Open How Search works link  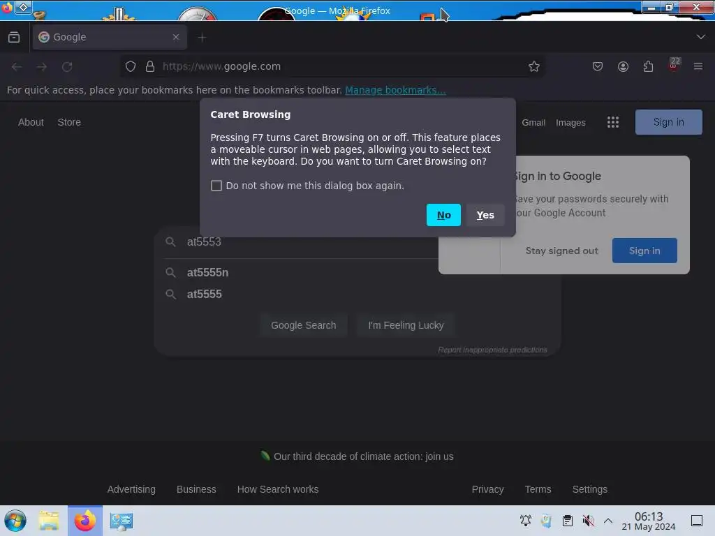tap(278, 489)
